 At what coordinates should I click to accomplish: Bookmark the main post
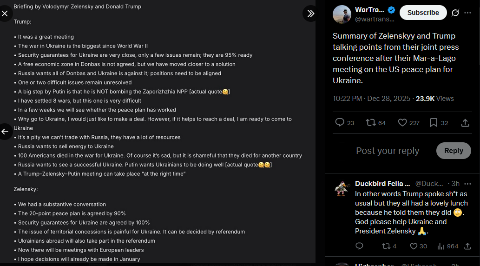tap(434, 122)
